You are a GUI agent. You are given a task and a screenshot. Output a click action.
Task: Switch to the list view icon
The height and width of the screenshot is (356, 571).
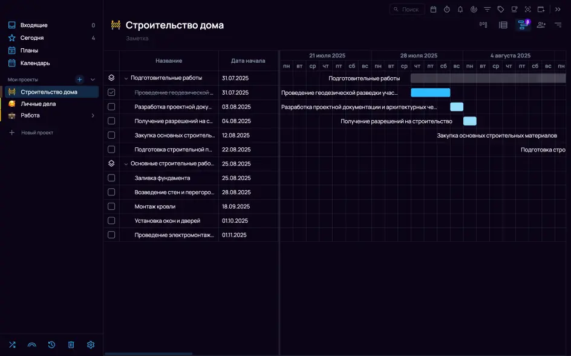tap(504, 25)
